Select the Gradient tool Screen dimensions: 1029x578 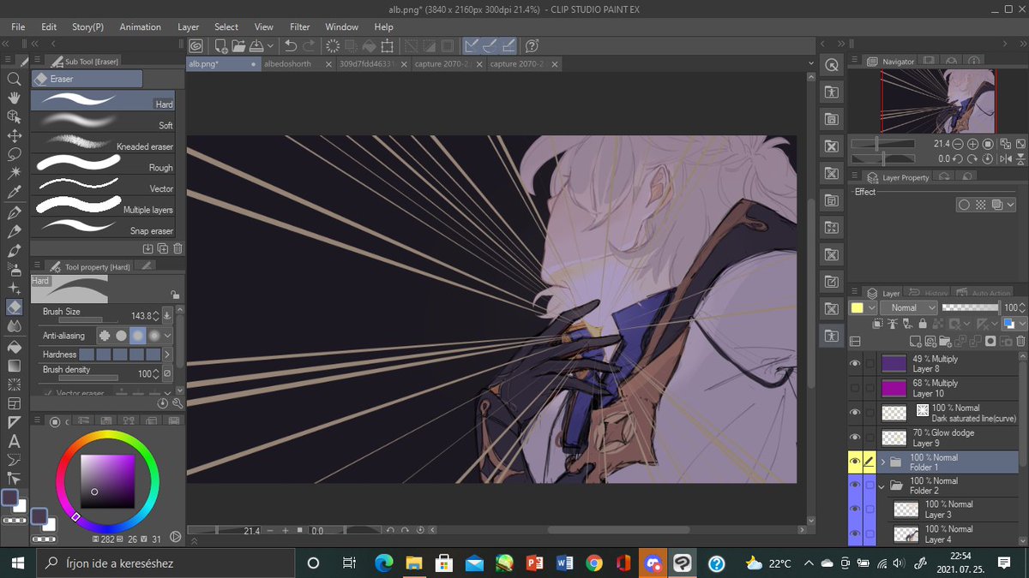(14, 366)
